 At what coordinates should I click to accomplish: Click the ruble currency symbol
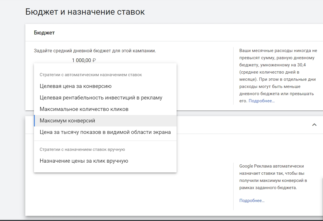click(x=94, y=60)
